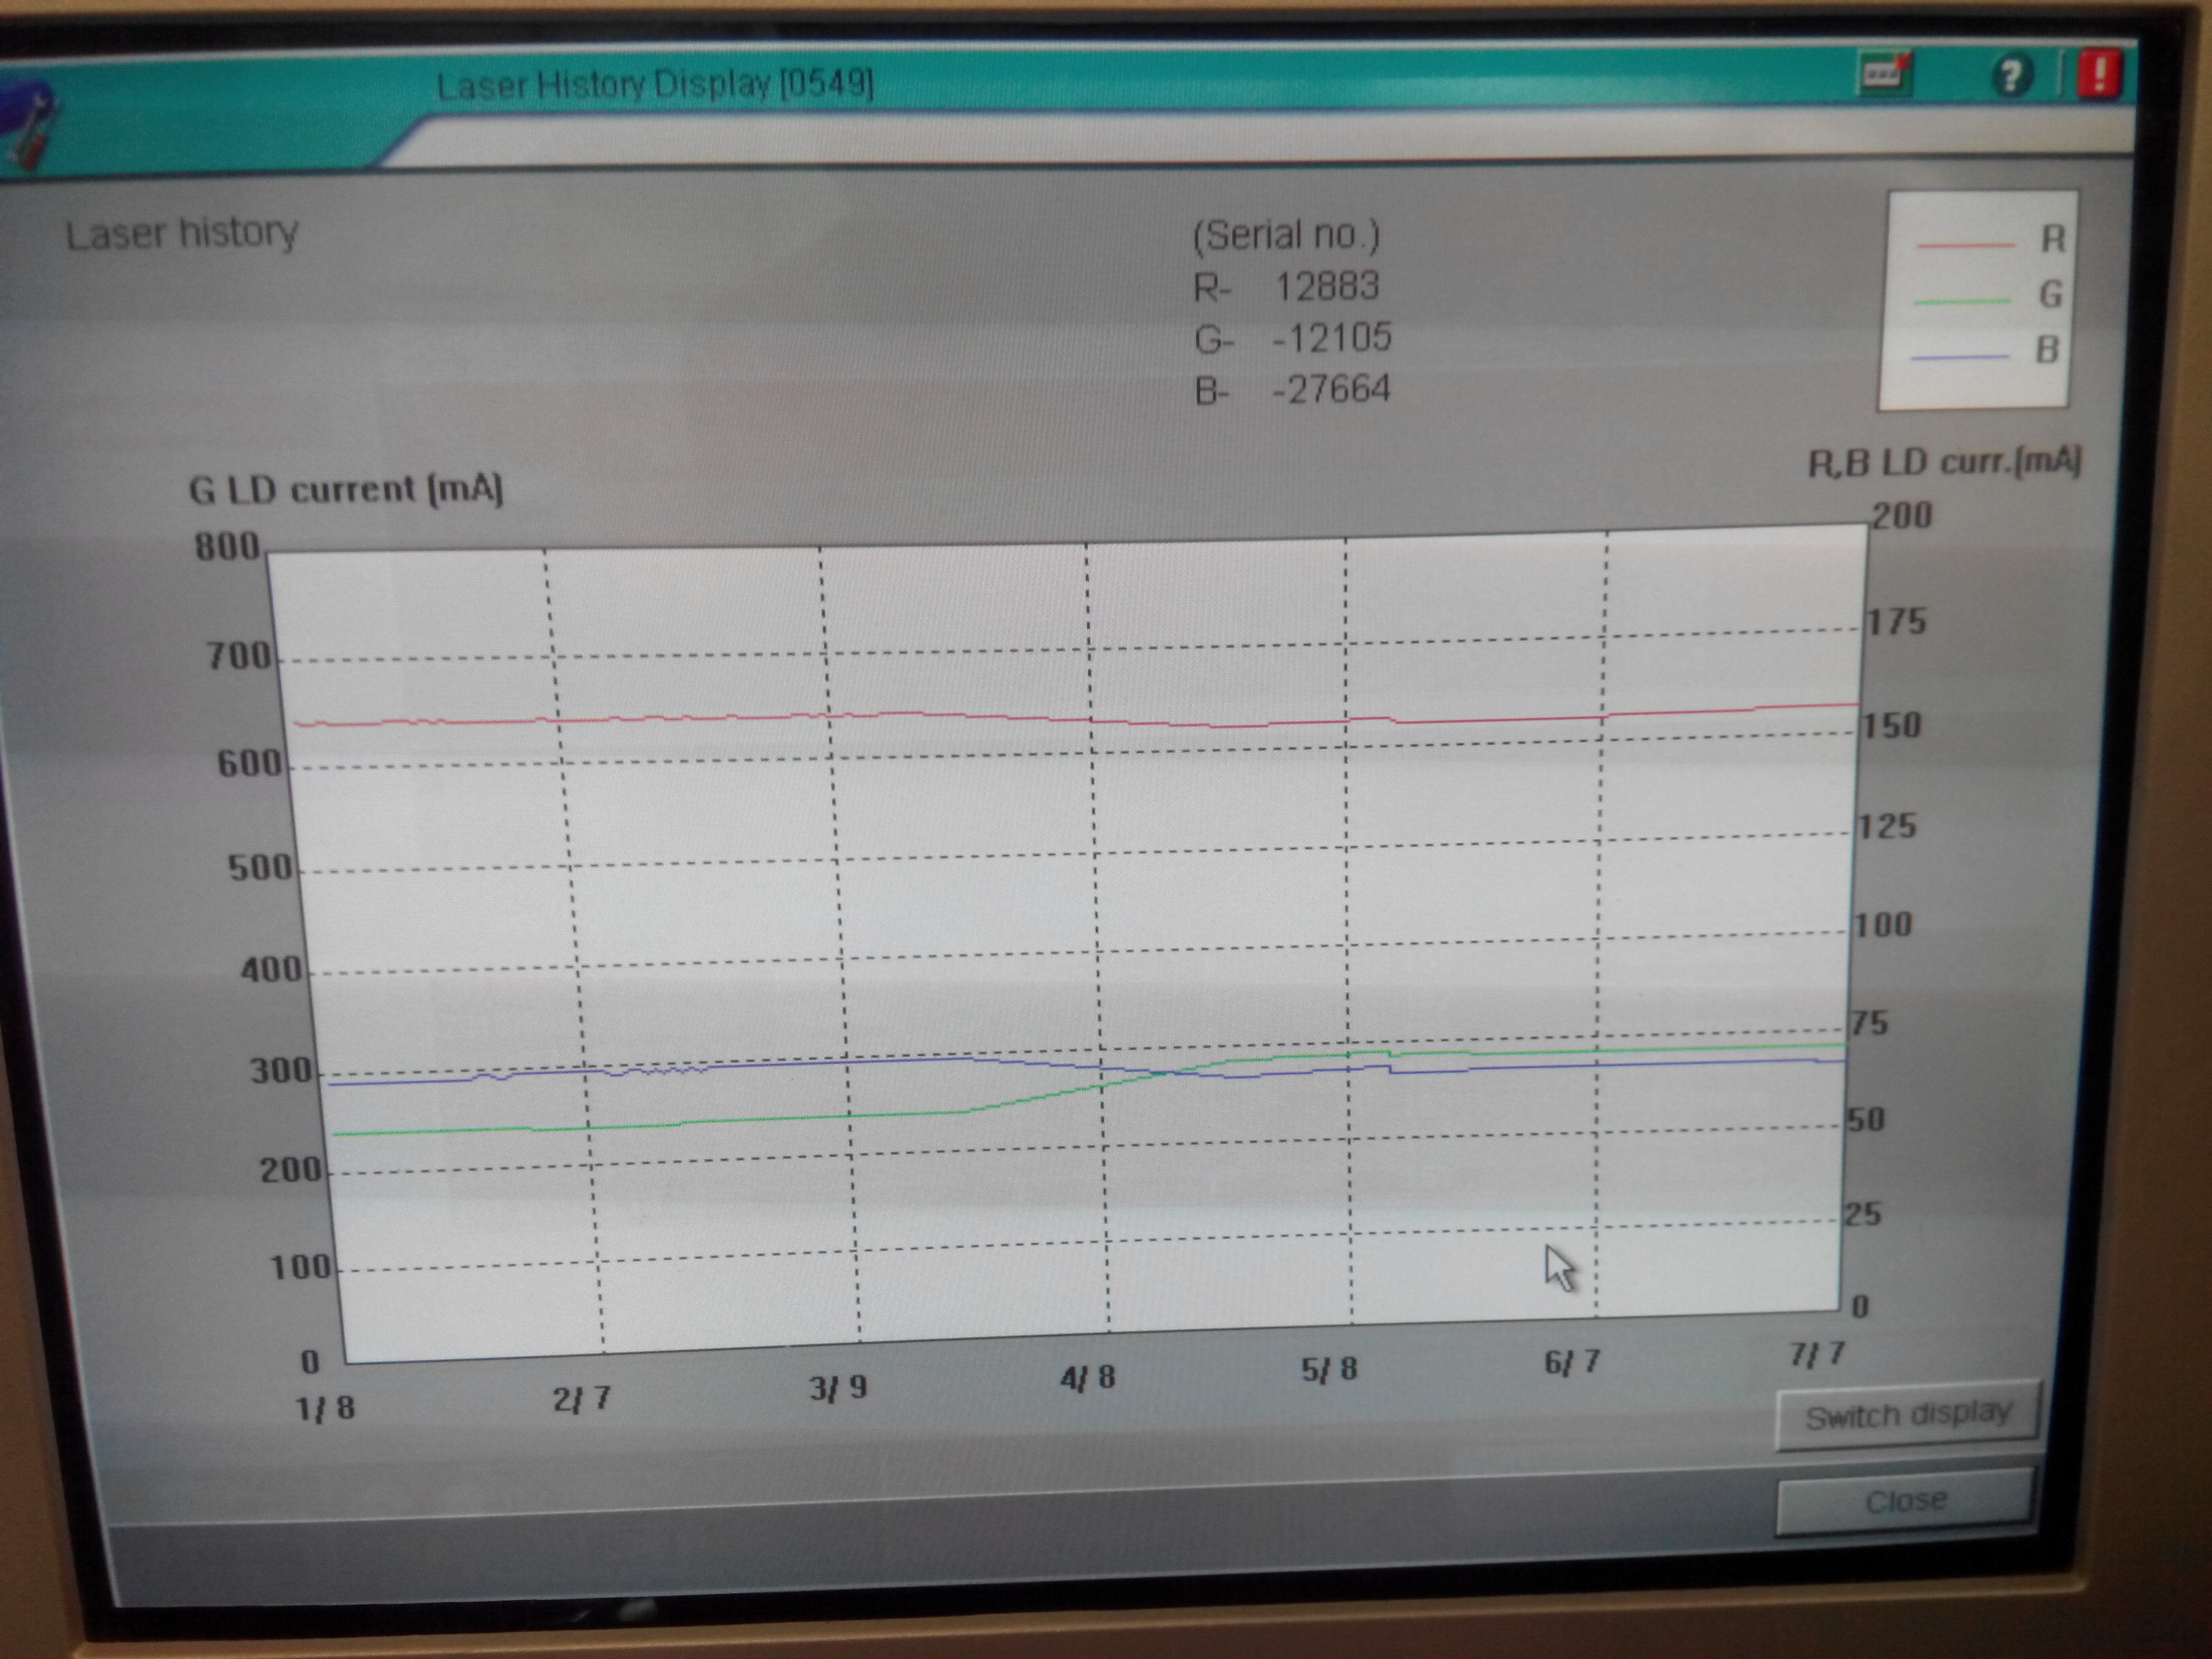Click the 1/ 8 date label

(x=325, y=1408)
